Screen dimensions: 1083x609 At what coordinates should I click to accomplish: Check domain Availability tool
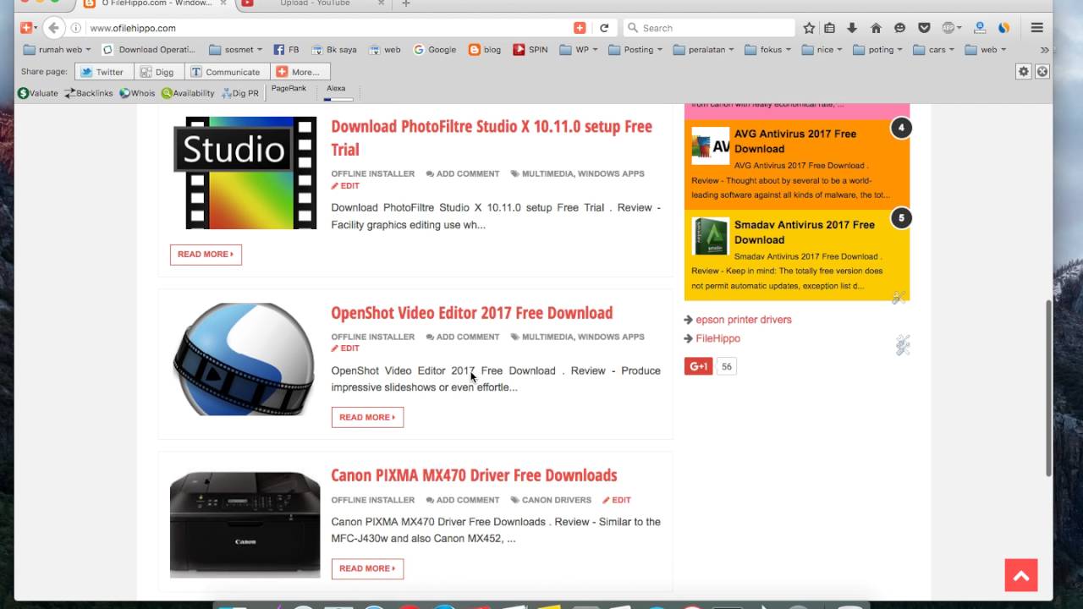point(188,93)
